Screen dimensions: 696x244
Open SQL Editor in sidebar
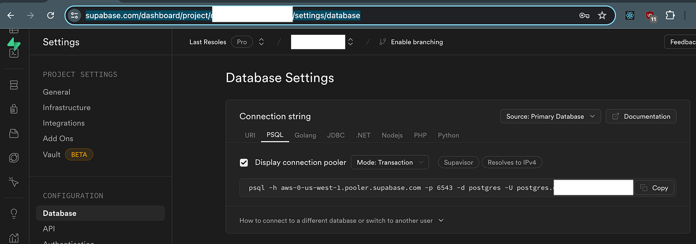click(x=14, y=53)
